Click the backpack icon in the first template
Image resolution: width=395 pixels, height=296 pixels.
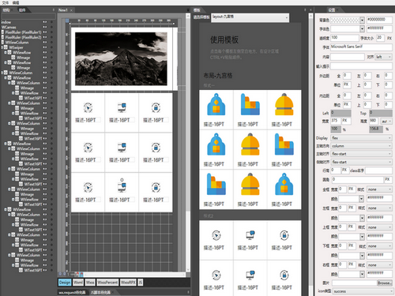pyautogui.click(x=216, y=104)
